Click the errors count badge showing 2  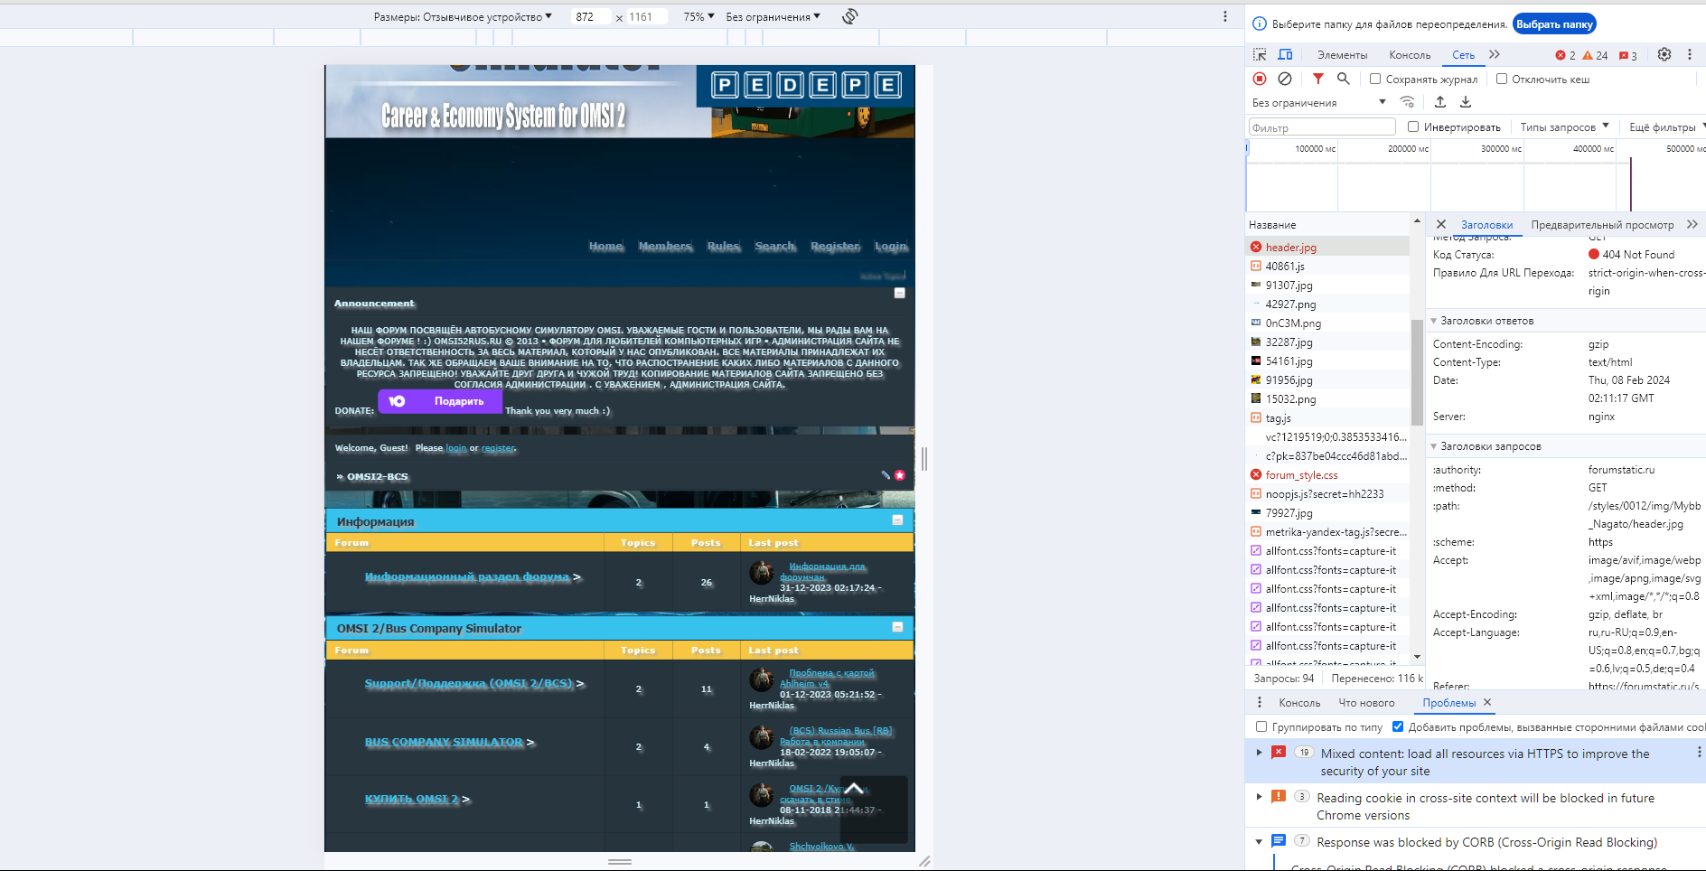point(1565,55)
